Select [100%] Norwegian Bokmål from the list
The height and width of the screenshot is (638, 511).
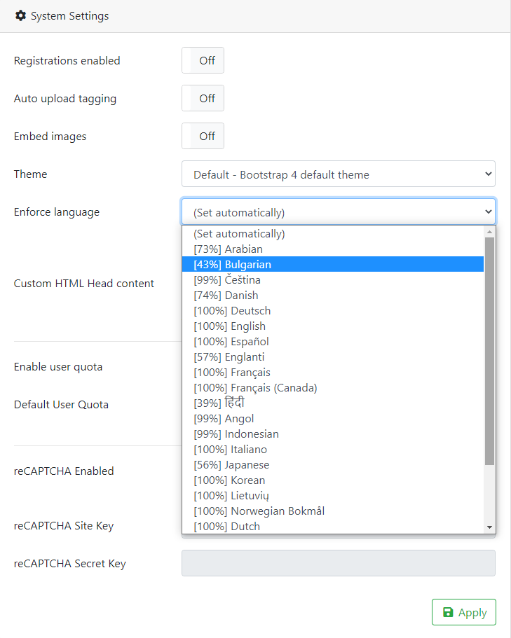(x=333, y=511)
